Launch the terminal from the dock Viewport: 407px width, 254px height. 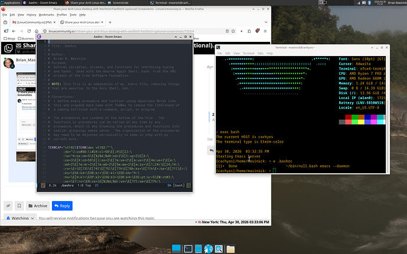tap(188, 249)
